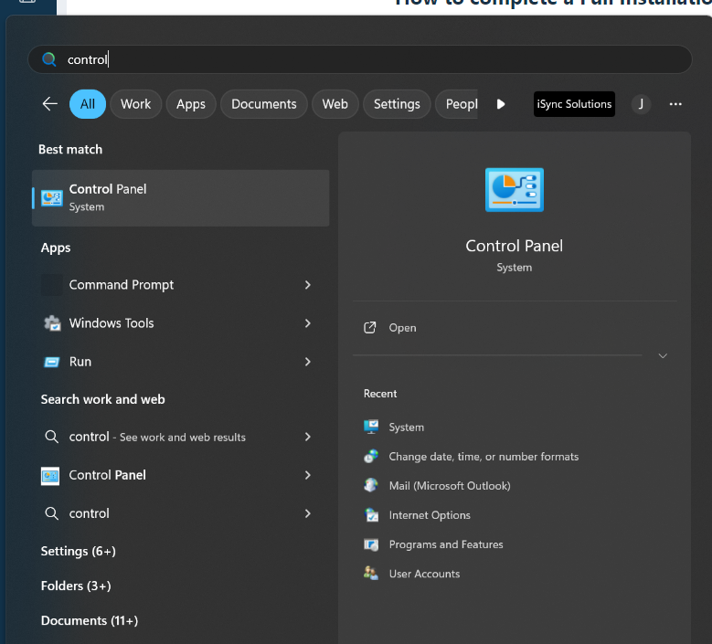Click the Run result label

pyautogui.click(x=80, y=362)
